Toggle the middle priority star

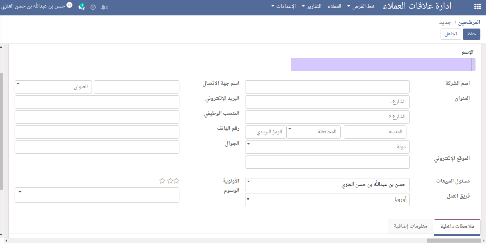coord(170,181)
